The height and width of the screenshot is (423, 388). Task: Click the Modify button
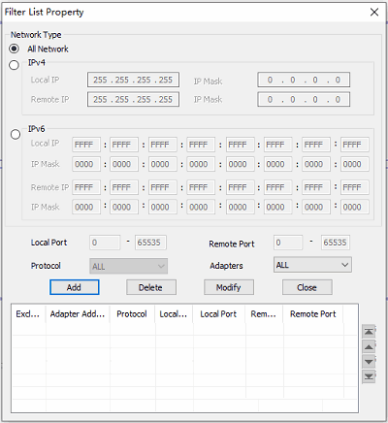tap(229, 287)
